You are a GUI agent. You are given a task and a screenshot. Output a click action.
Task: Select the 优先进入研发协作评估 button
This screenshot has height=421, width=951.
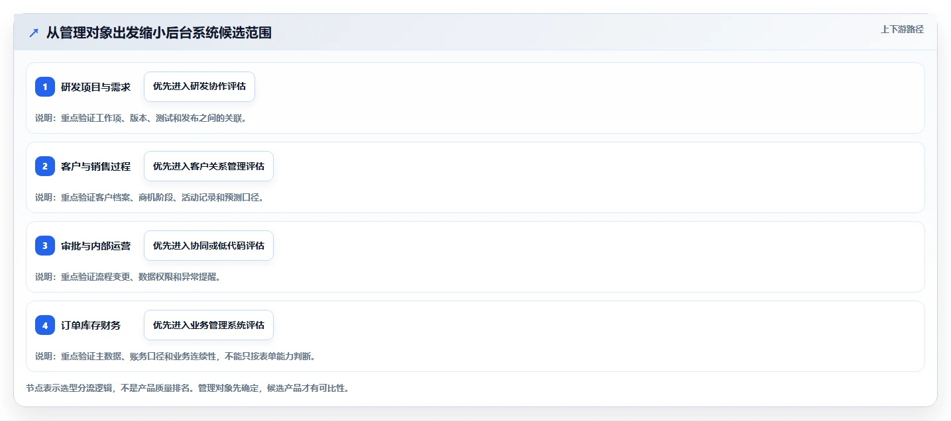(x=199, y=87)
